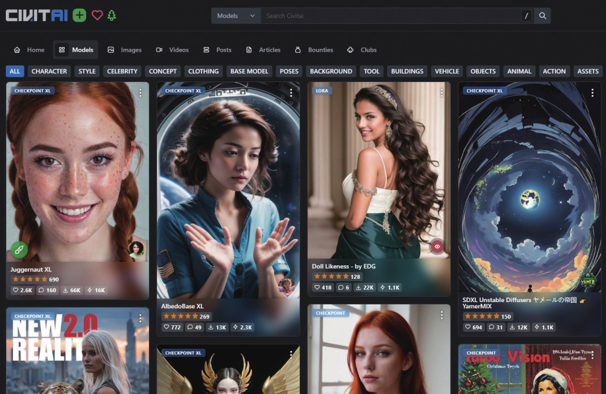The width and height of the screenshot is (606, 394).
Task: Open options menu on golden wings card
Action: point(291,354)
